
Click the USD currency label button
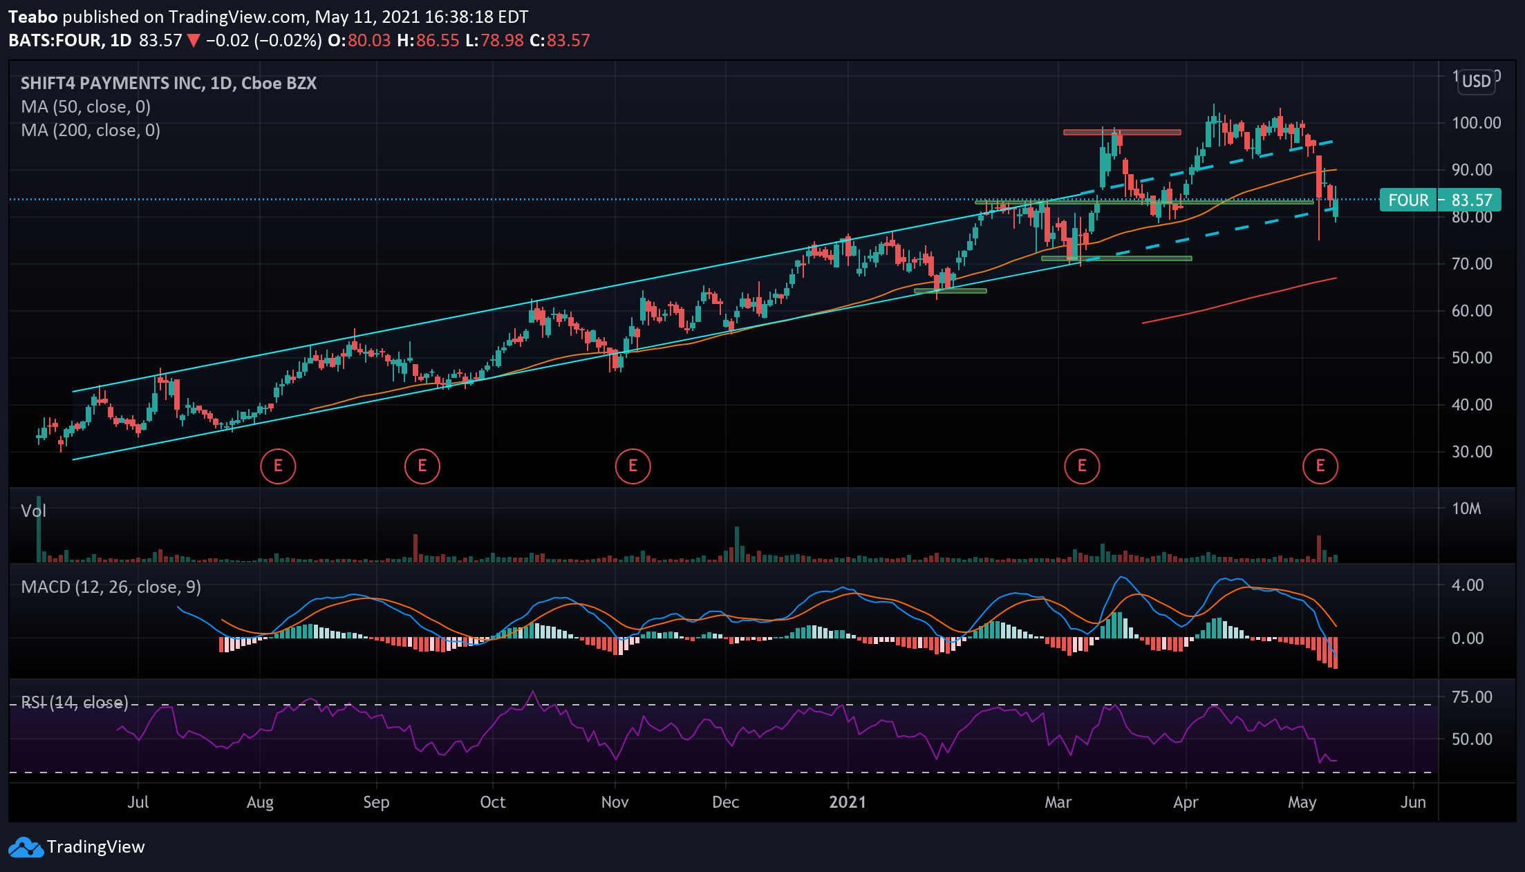(x=1476, y=82)
